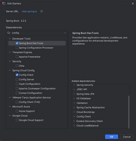Select Spring Cache Abstraction text in added list
Image resolution: width=136 pixels, height=141 pixels.
(90, 108)
